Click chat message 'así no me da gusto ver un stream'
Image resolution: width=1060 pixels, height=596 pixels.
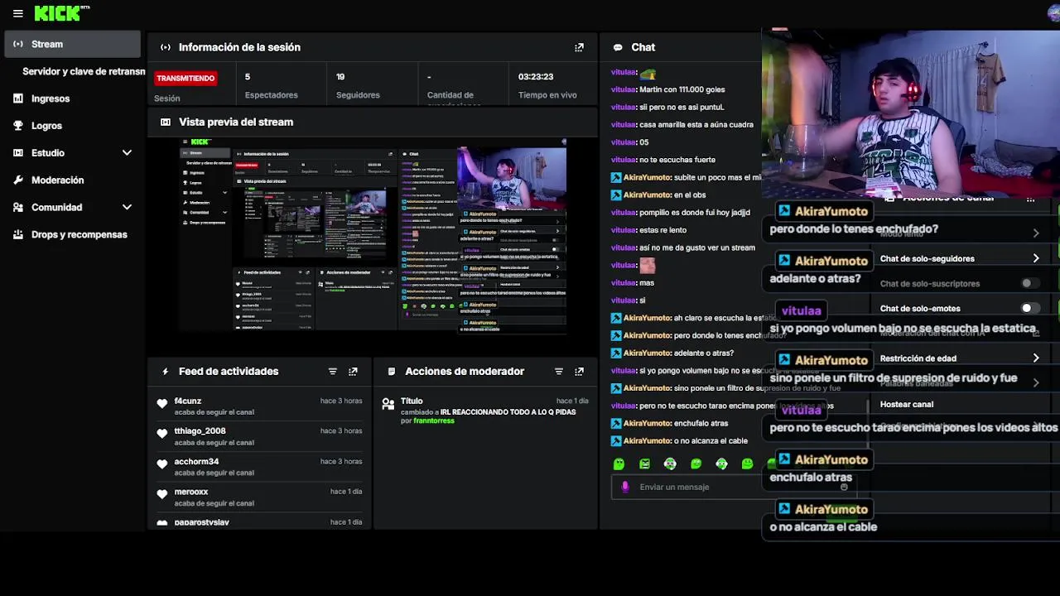point(697,248)
